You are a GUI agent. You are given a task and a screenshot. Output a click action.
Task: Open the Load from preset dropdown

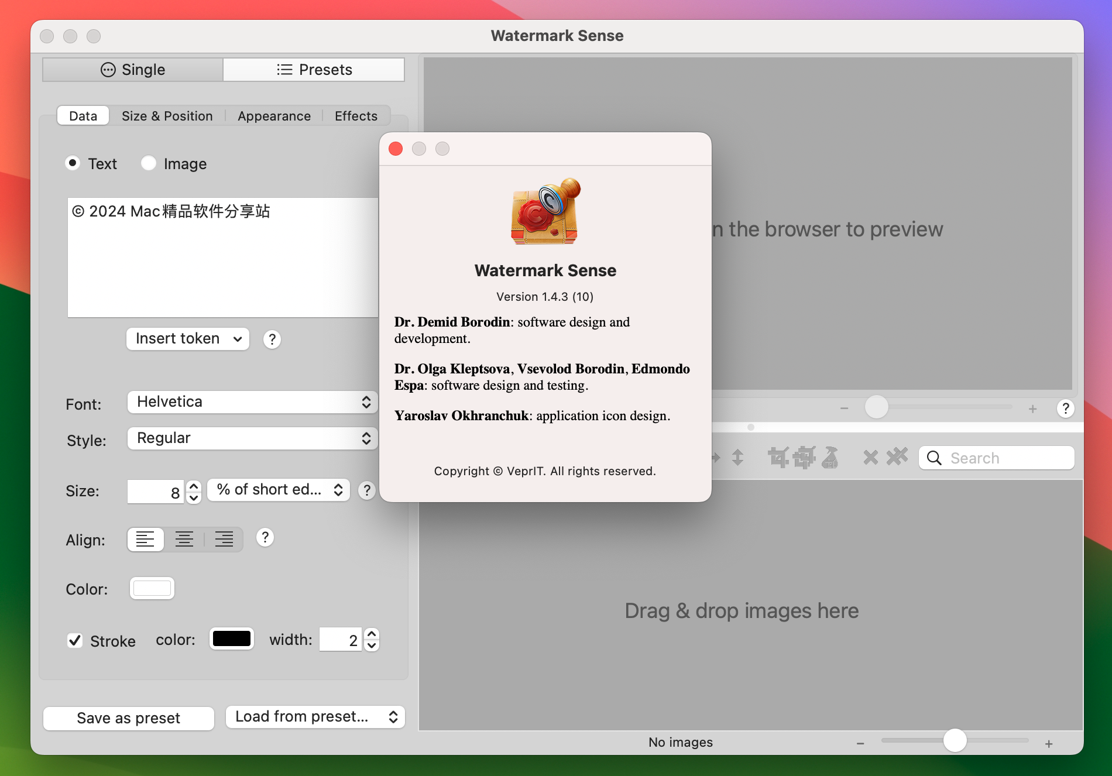click(x=315, y=717)
